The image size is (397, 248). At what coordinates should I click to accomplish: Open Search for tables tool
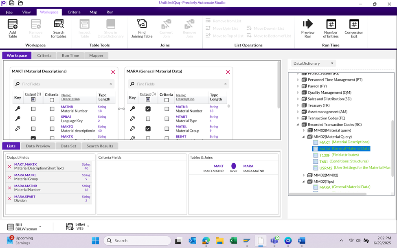click(x=59, y=24)
